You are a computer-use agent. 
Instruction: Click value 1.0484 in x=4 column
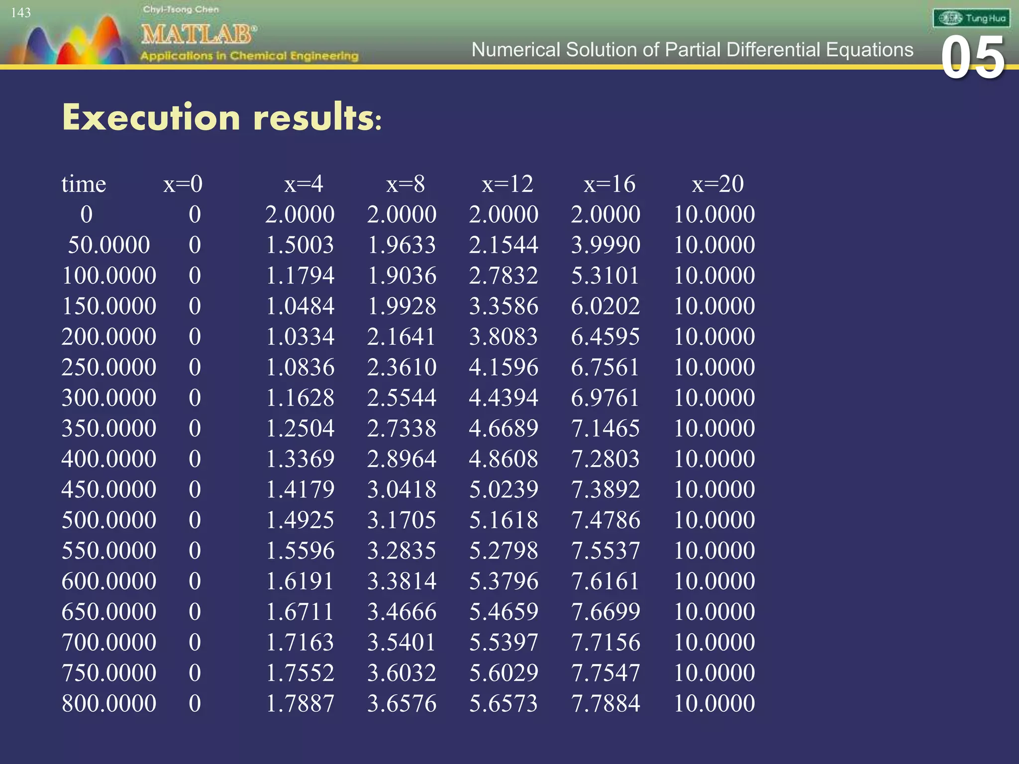point(300,306)
